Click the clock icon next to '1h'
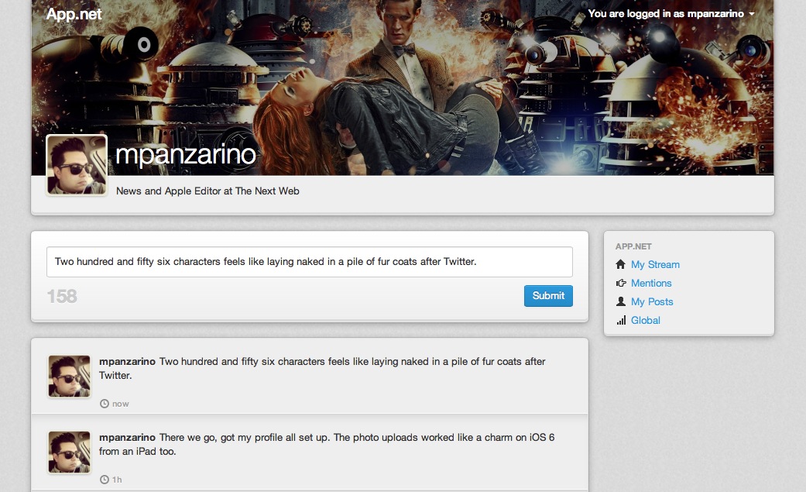 pos(105,480)
